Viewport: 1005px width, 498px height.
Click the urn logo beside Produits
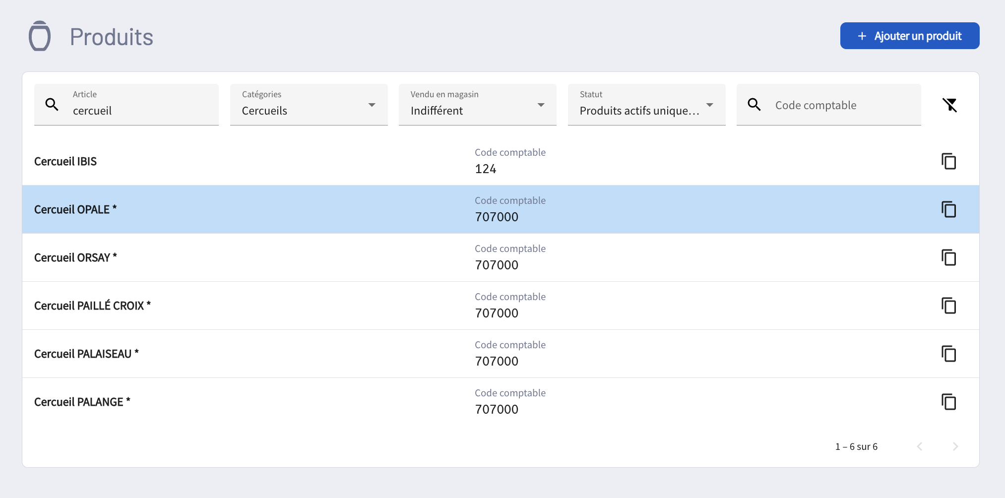click(40, 36)
